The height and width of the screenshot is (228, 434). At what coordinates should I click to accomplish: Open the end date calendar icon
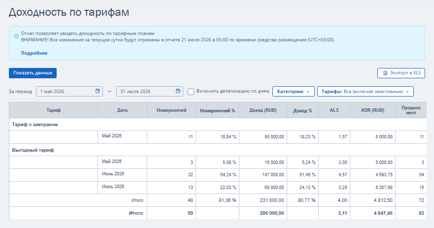[x=178, y=91]
